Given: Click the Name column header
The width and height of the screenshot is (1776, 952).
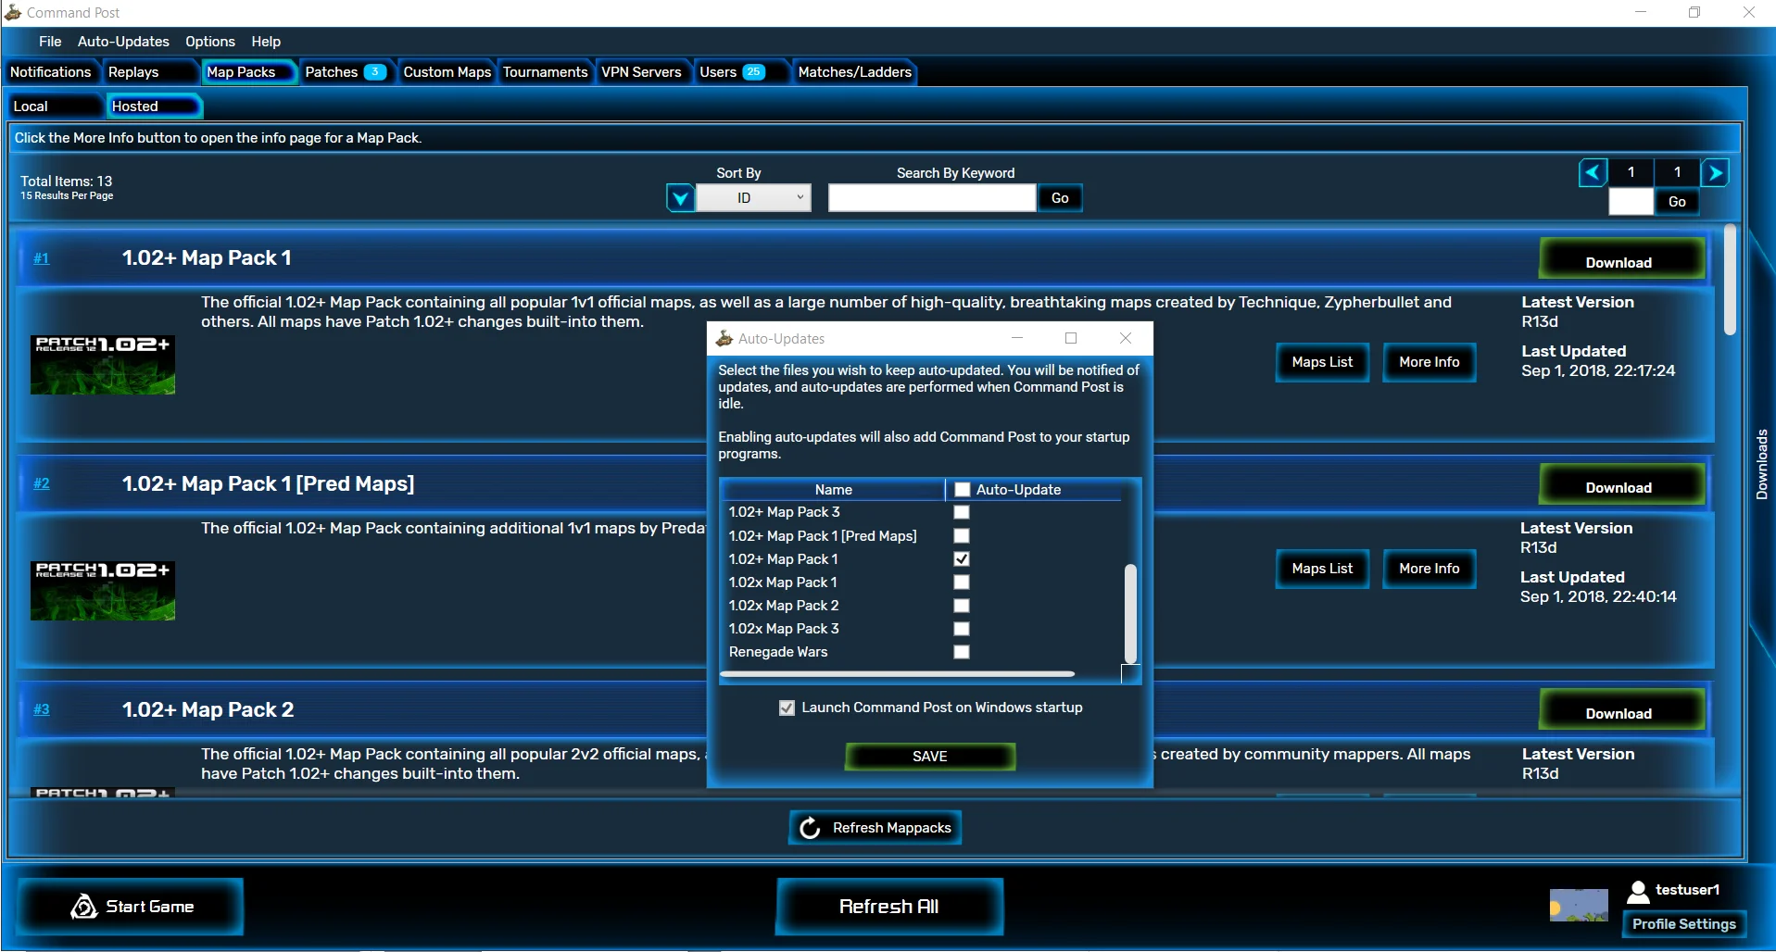Looking at the screenshot, I should click(x=833, y=489).
